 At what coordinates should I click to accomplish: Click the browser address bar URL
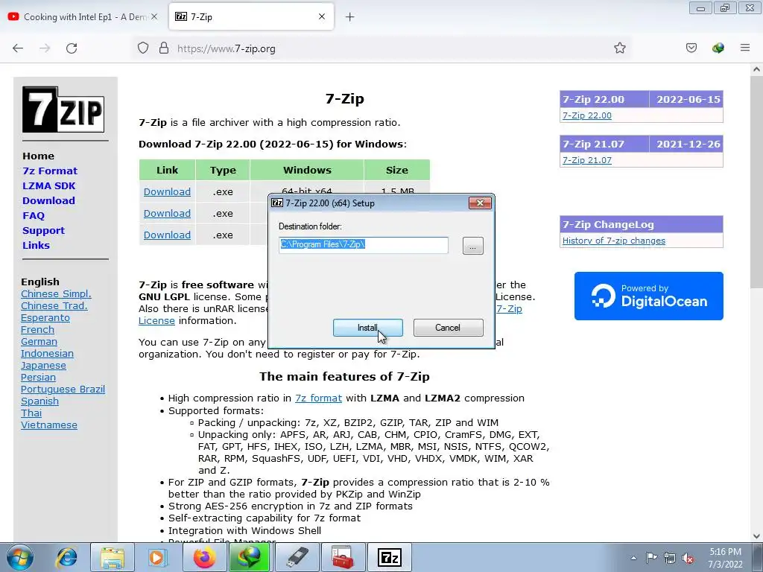227,48
